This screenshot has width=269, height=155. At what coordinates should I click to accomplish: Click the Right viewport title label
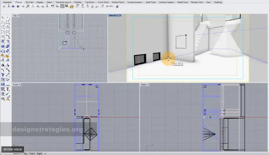(144, 85)
